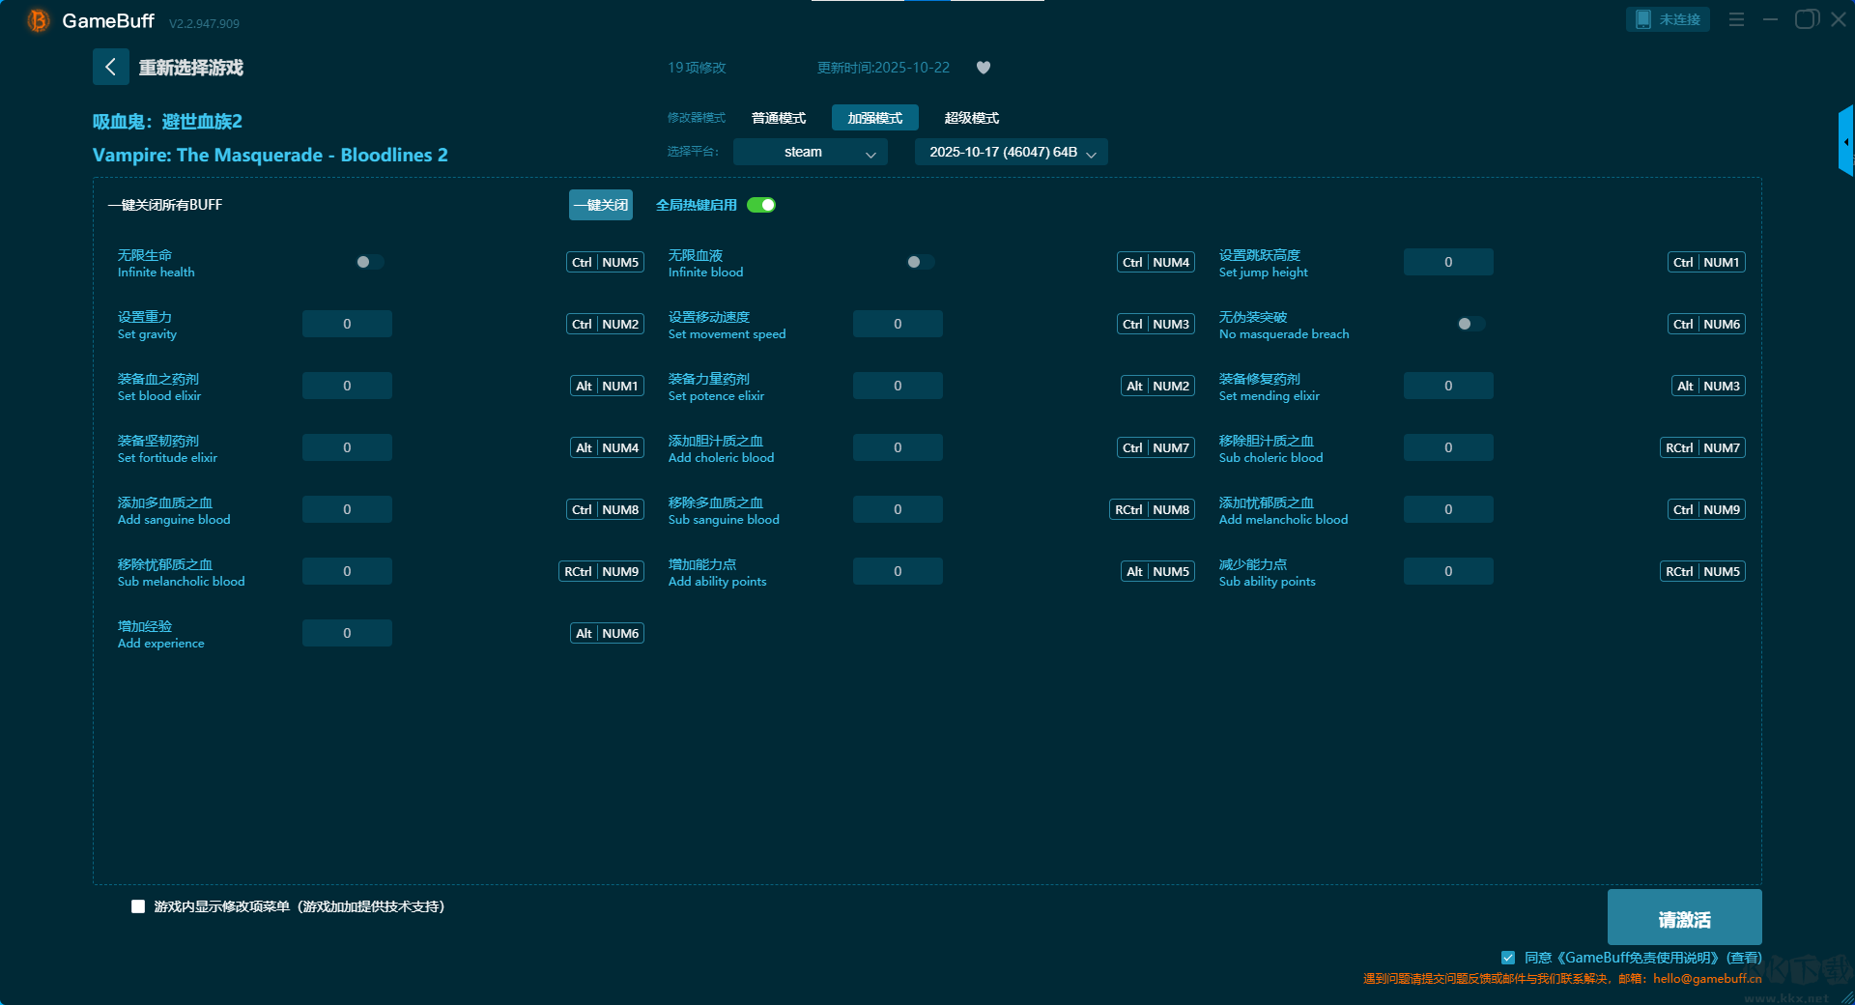
Task: Click the back arrow to reselect game
Action: 110,67
